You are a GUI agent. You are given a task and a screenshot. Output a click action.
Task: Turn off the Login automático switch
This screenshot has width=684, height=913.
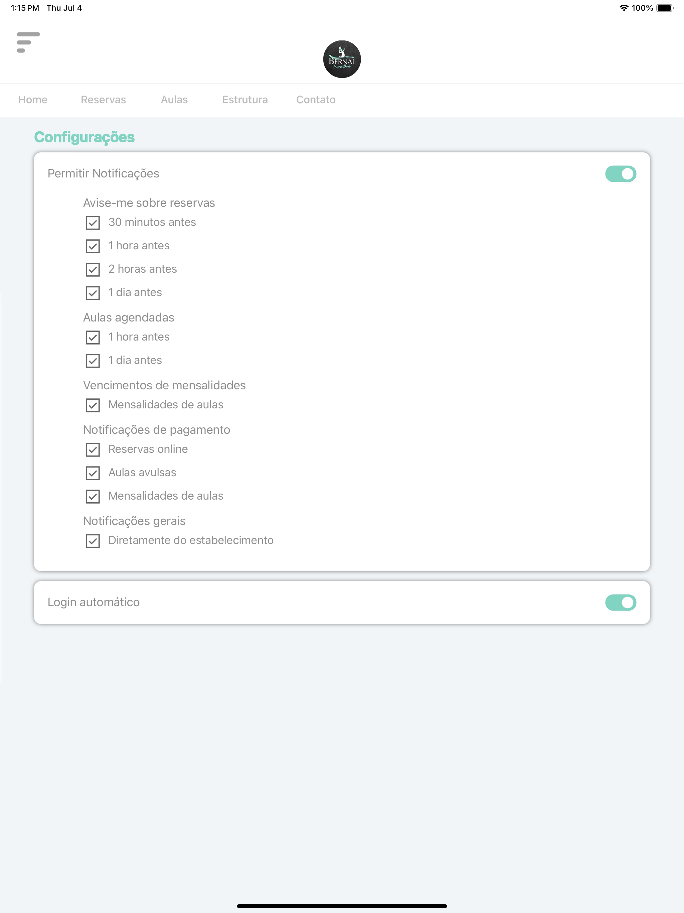pos(621,603)
